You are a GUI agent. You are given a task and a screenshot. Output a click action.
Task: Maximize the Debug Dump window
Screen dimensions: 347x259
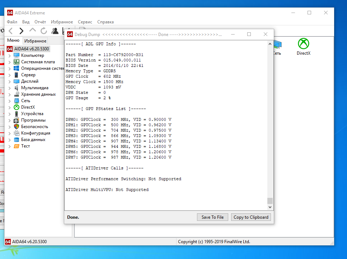point(249,34)
